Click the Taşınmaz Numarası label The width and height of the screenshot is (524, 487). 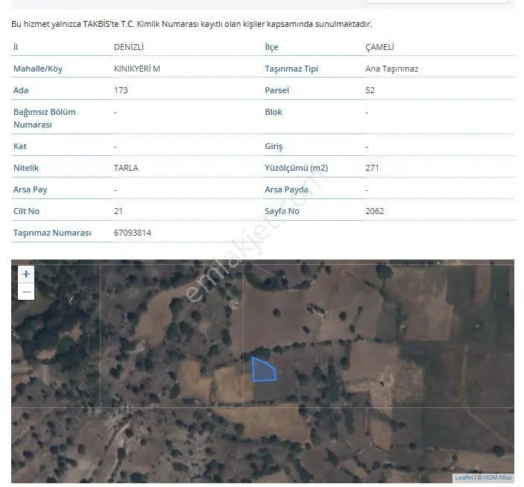[x=52, y=233]
